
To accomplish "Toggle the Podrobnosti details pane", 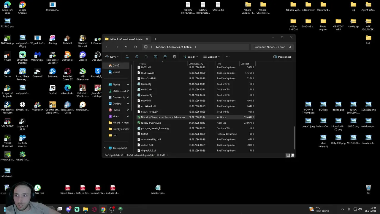I will [282, 57].
